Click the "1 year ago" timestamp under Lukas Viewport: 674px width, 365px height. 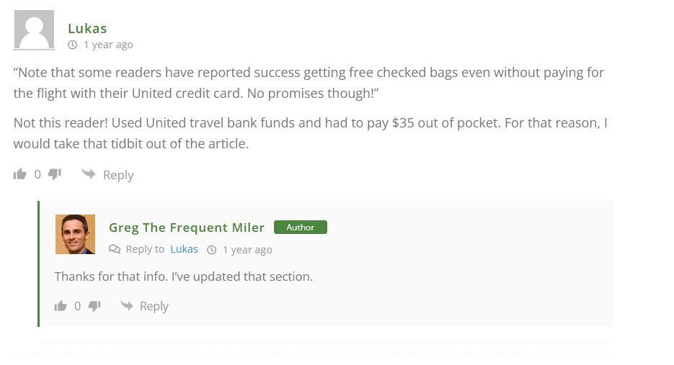(x=108, y=45)
